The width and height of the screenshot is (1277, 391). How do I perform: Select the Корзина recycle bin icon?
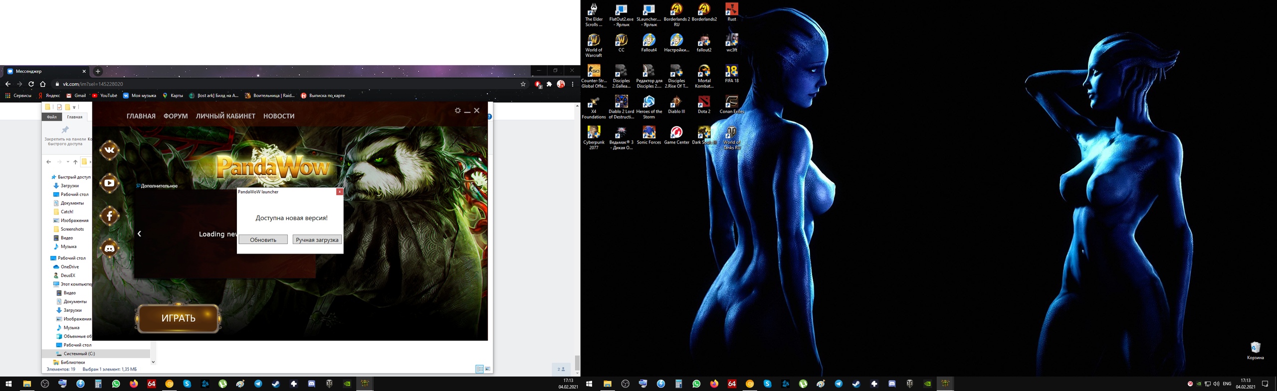pyautogui.click(x=1255, y=351)
